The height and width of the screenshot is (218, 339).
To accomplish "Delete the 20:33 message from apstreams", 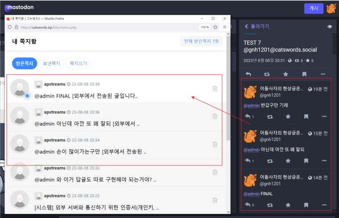I will pyautogui.click(x=215, y=172).
